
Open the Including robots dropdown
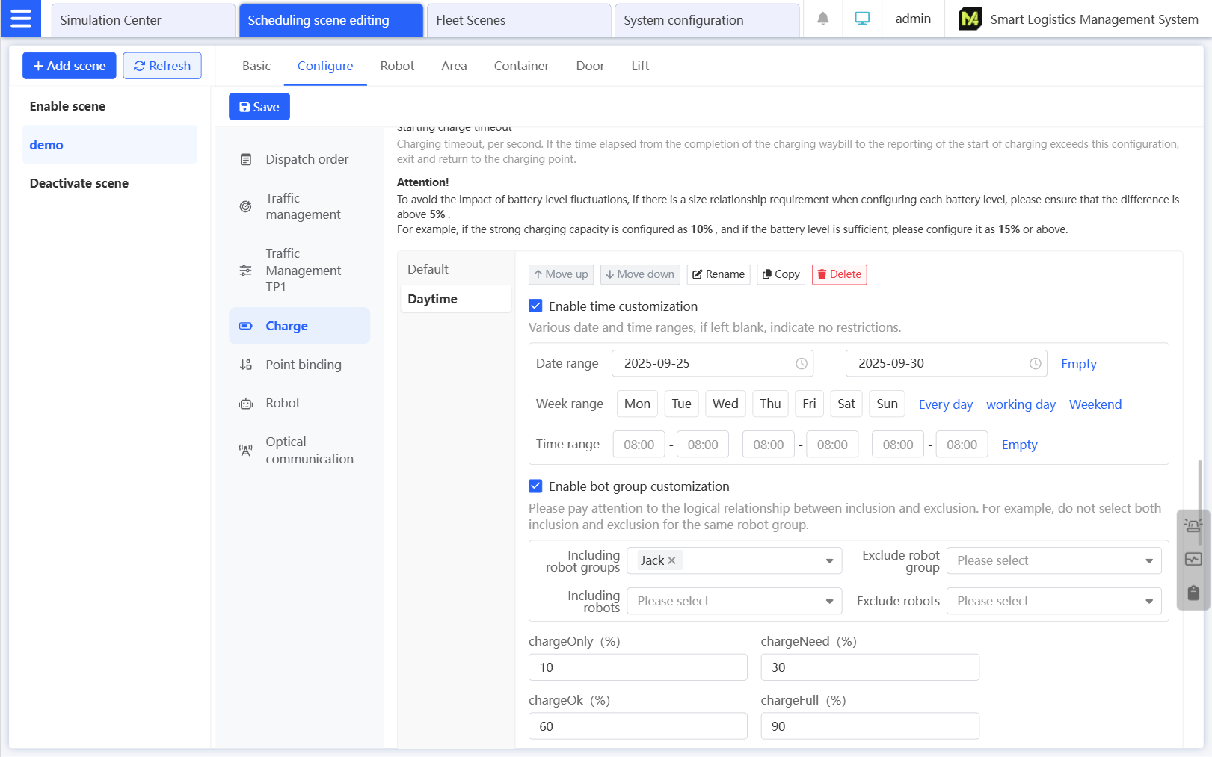[733, 601]
